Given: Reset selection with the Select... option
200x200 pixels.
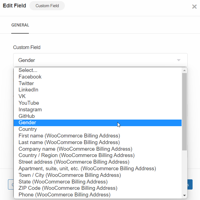Looking at the screenshot, I should click(x=98, y=70).
